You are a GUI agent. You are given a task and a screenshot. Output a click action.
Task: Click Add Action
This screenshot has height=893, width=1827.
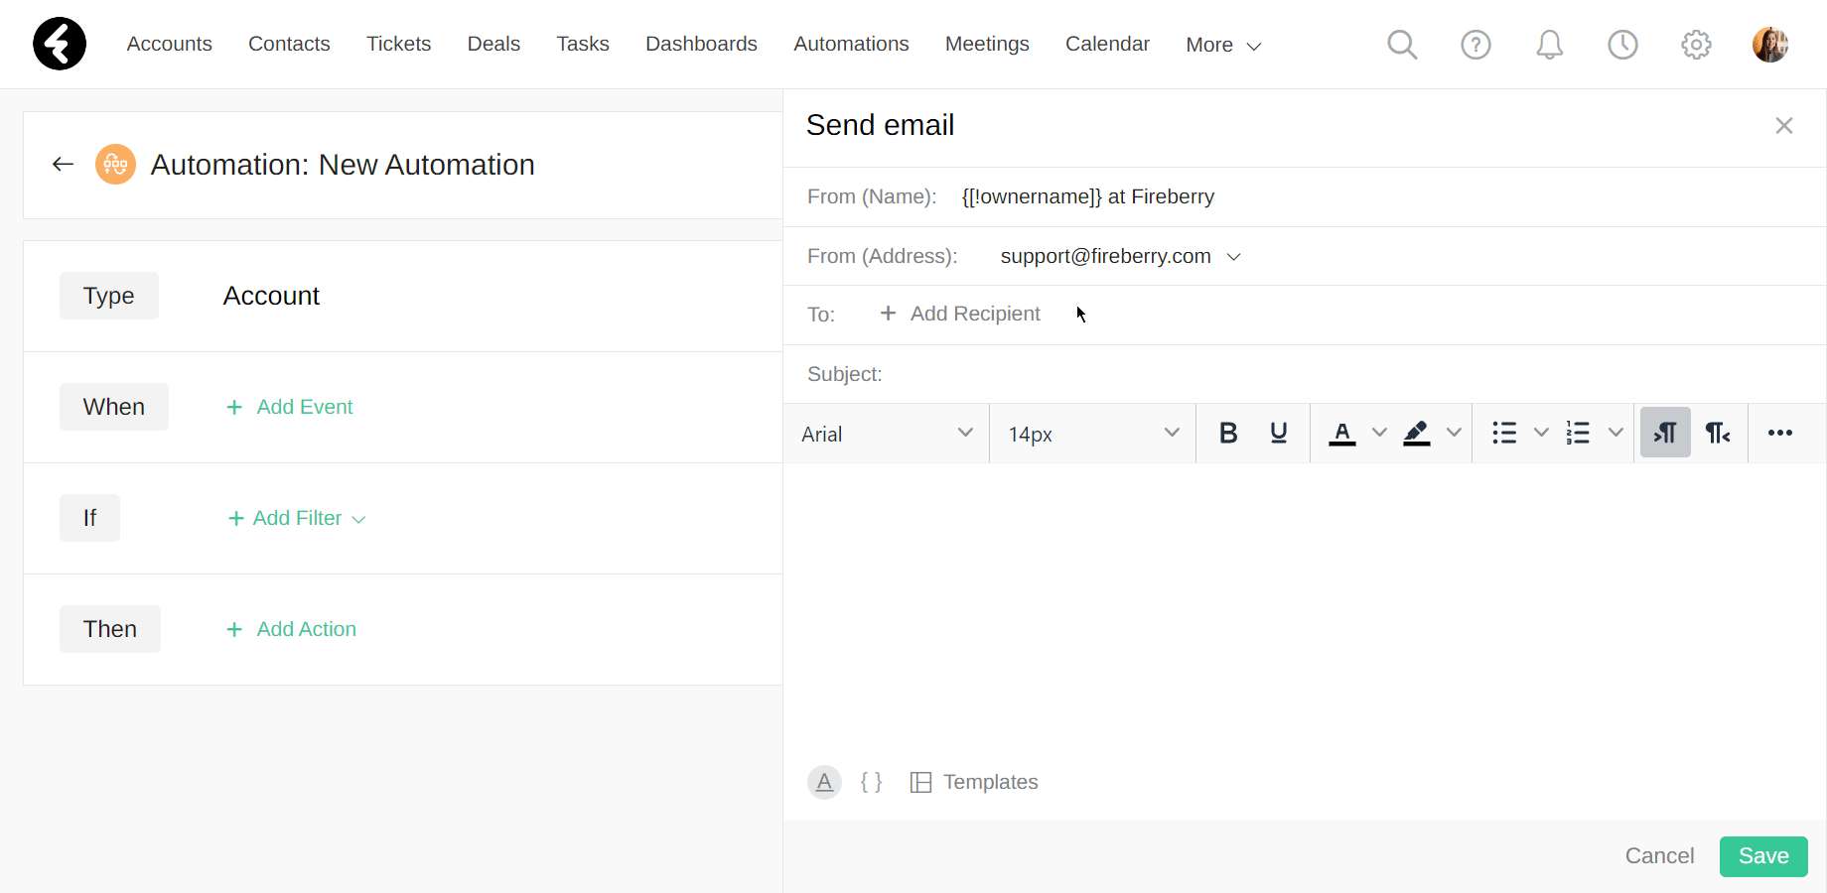[x=291, y=629]
